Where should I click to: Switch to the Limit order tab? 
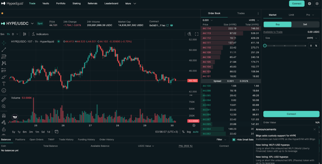[x=291, y=15]
